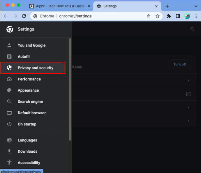Bookmark this page with the star icon
The height and width of the screenshot is (173, 201).
click(157, 16)
